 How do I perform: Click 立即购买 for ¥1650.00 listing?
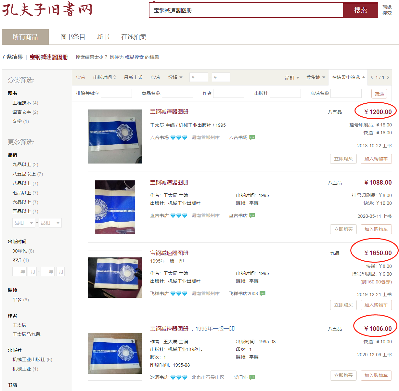point(343,305)
